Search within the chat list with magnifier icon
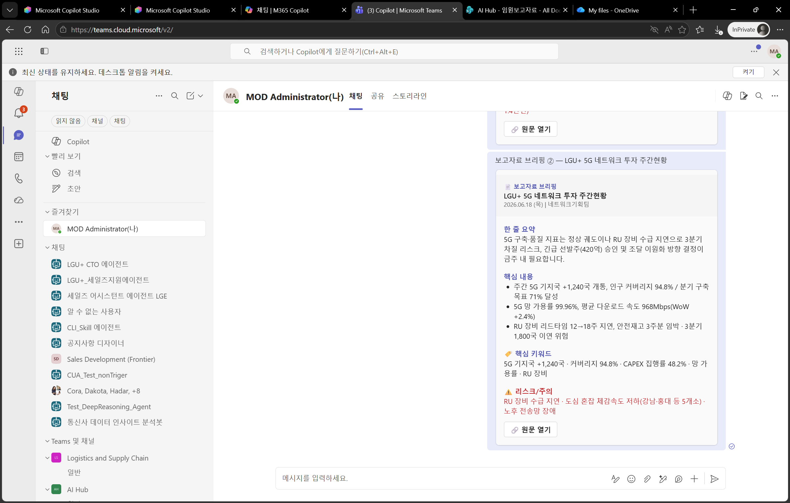 coord(175,96)
